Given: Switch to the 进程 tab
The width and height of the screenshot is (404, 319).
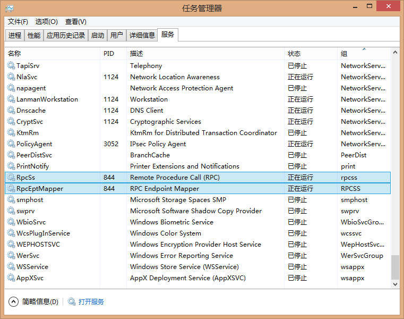Looking at the screenshot, I should 15,36.
